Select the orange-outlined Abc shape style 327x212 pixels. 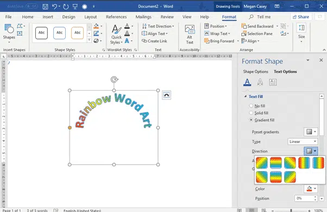point(77,33)
